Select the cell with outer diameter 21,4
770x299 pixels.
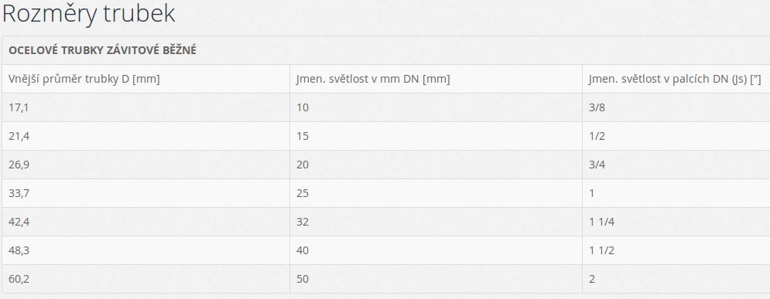pyautogui.click(x=145, y=136)
